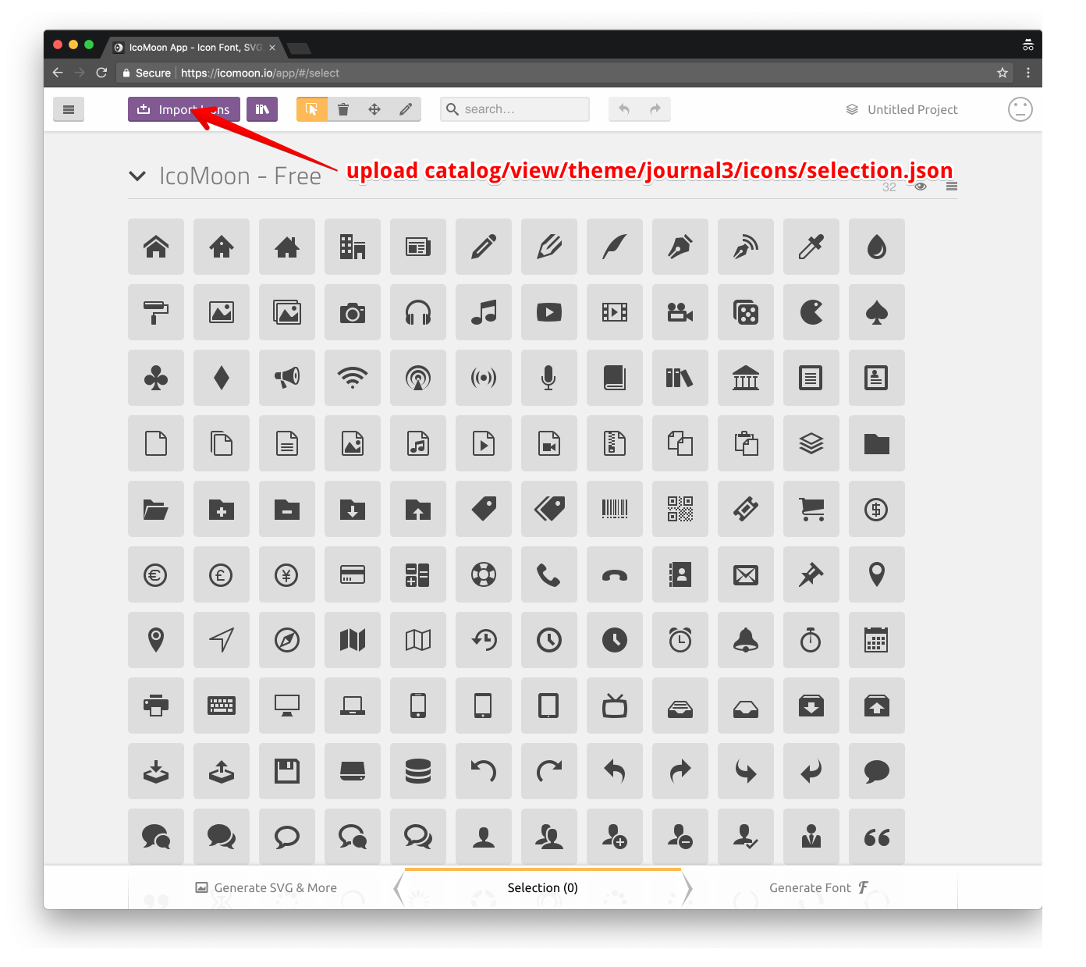This screenshot has height=967, width=1086.
Task: Select the QR code icon
Action: pos(680,509)
